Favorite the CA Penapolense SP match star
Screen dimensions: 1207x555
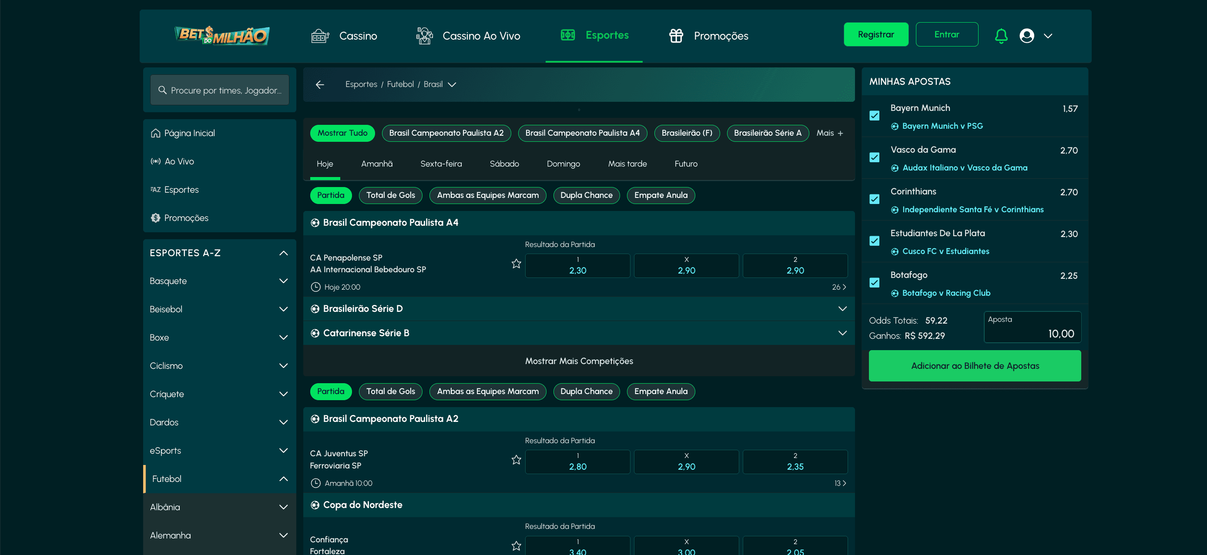coord(516,264)
